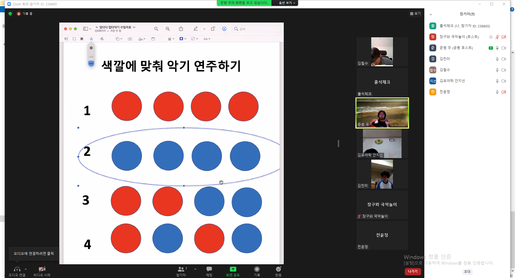Click 김철수's microphone icon in participants list
The image size is (515, 278).
click(x=497, y=70)
